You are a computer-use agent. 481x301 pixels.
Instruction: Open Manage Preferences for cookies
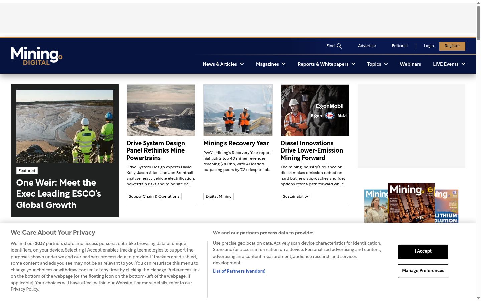423,271
